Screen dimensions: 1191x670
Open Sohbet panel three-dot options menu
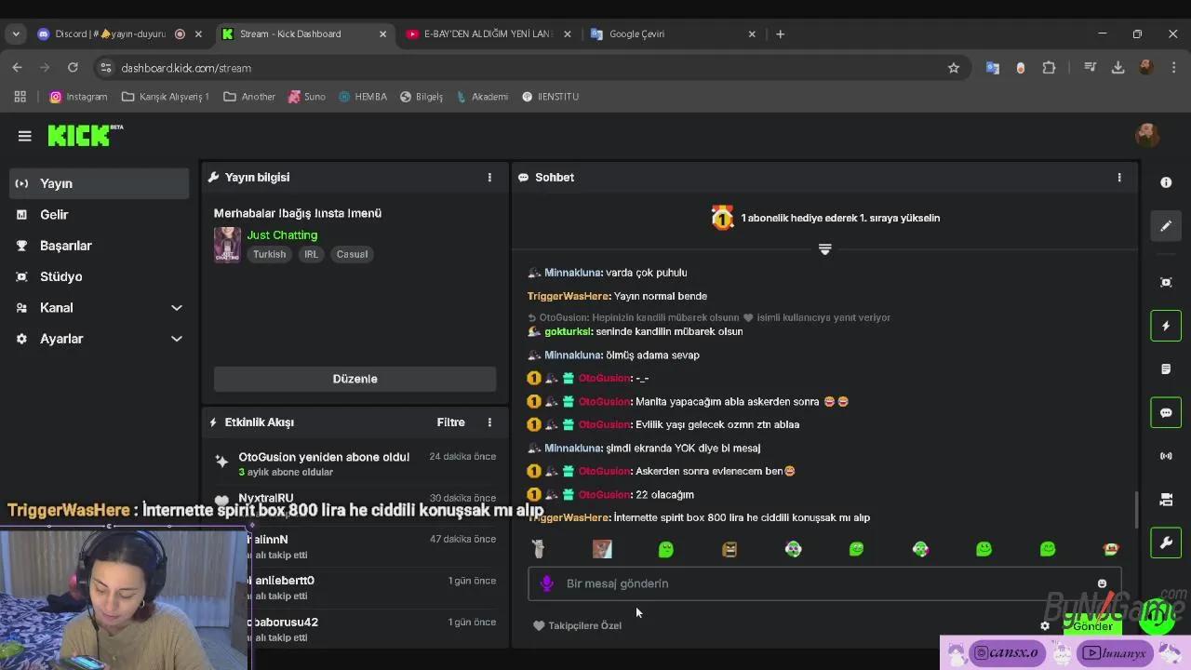[x=1119, y=177]
